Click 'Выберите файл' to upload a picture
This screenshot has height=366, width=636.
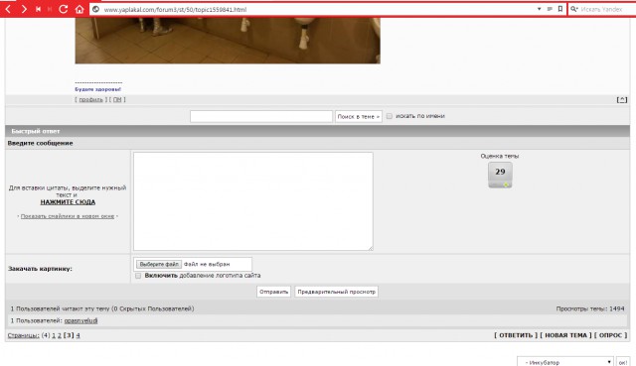click(159, 264)
